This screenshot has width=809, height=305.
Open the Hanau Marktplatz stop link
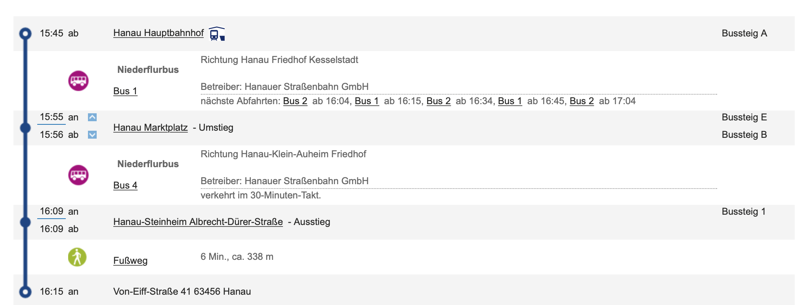(x=151, y=128)
